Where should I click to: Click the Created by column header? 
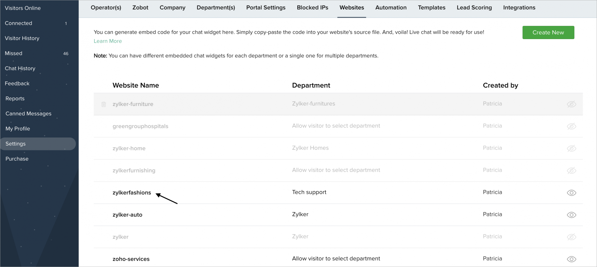pyautogui.click(x=500, y=85)
